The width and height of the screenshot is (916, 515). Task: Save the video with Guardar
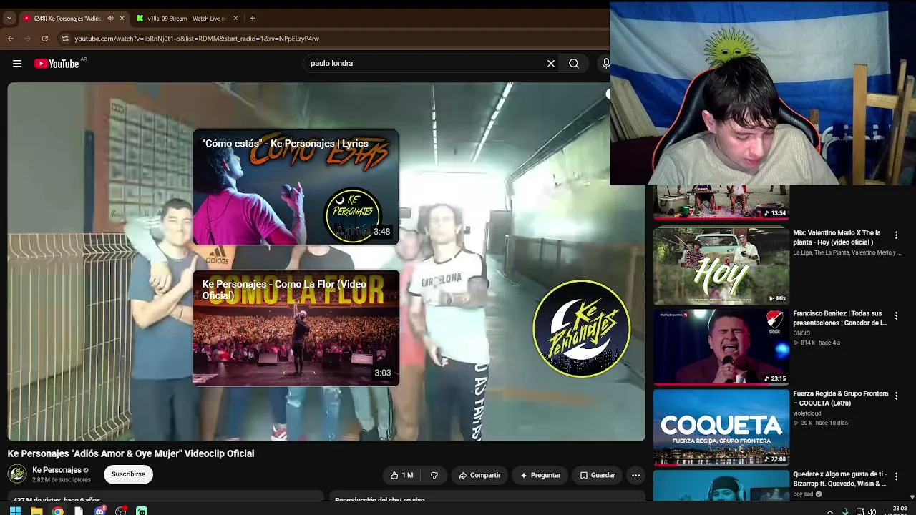(598, 475)
